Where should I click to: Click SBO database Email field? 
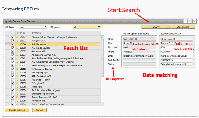[x=139, y=56]
